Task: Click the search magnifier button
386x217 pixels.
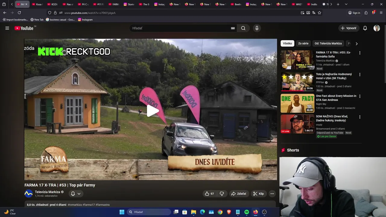Action: click(243, 28)
